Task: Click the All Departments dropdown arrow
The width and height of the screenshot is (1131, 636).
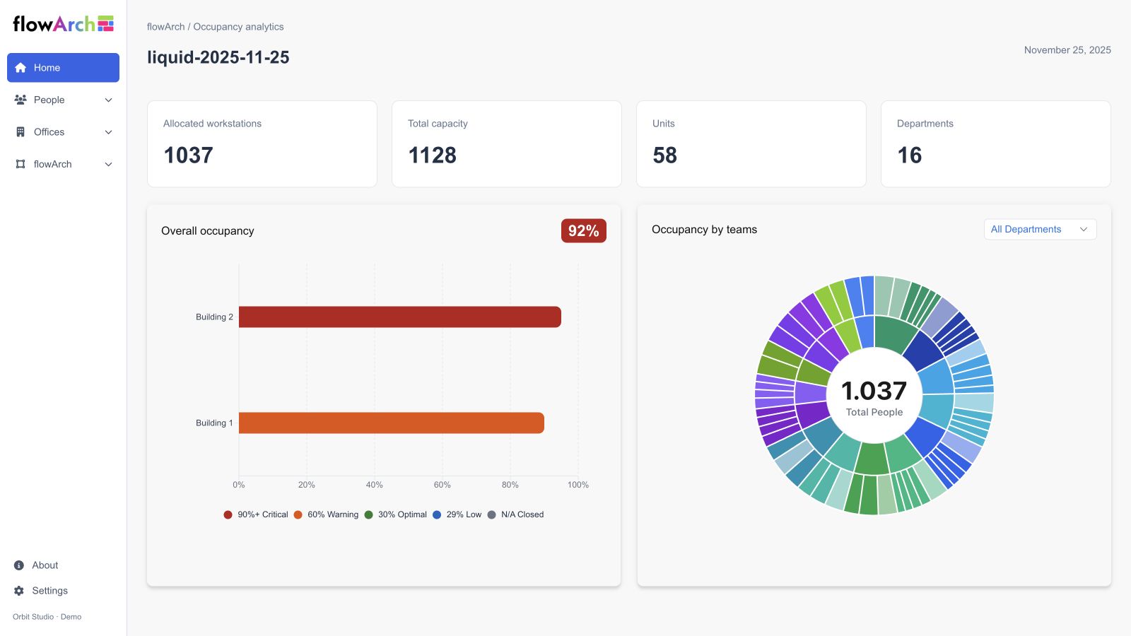Action: 1083,229
